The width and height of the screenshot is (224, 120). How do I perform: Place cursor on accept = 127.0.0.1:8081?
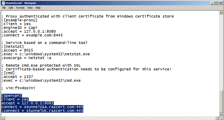[28, 103]
